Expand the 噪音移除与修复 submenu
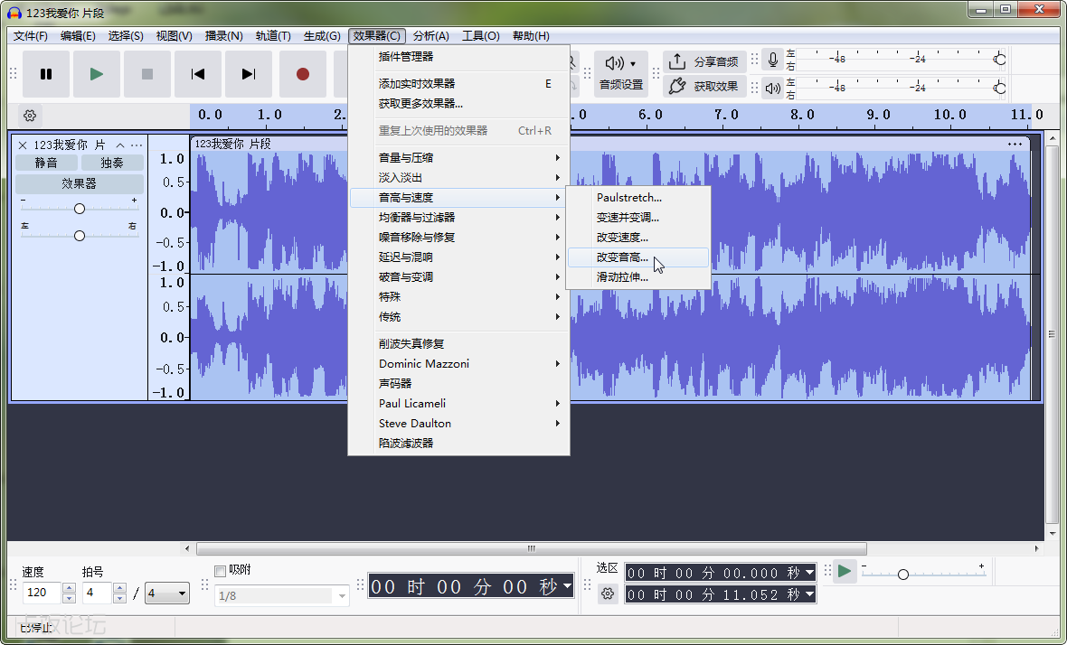Image resolution: width=1067 pixels, height=645 pixels. [x=458, y=238]
